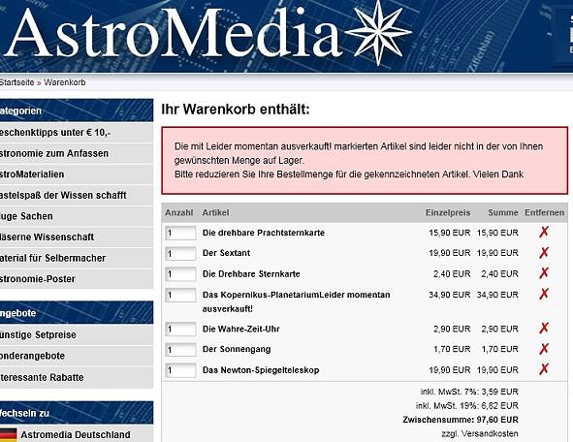Delete Die Wahre-Zeit-Uhr from the cart
The image size is (573, 442).
[544, 328]
